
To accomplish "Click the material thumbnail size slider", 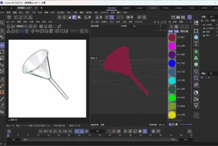I will (x=186, y=124).
